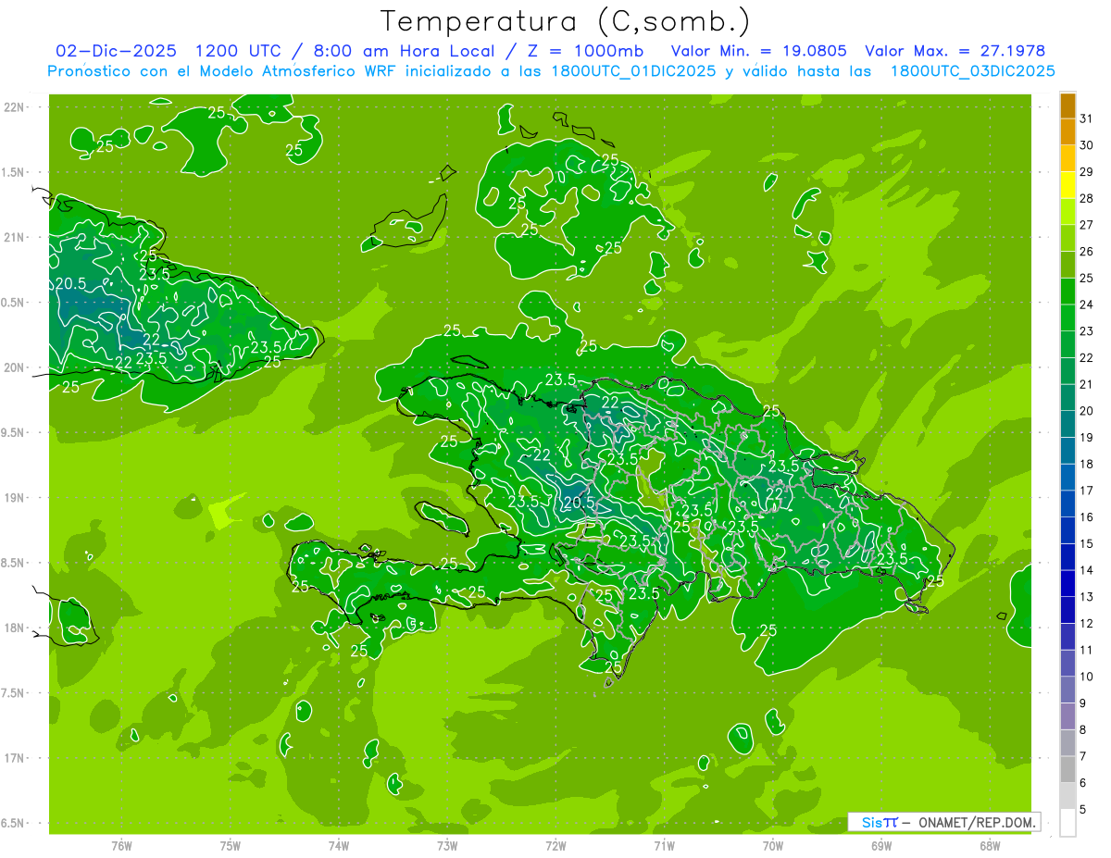Click the '21N' latitude axis label
This screenshot has height=858, width=1111.
(14, 237)
